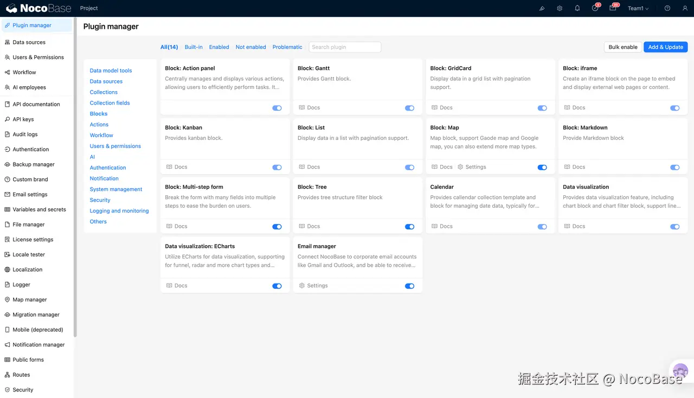The image size is (694, 398).
Task: Open the help question mark icon
Action: coord(667,8)
